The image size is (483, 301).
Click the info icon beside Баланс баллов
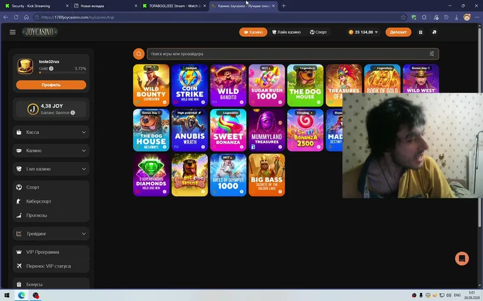pyautogui.click(x=73, y=112)
